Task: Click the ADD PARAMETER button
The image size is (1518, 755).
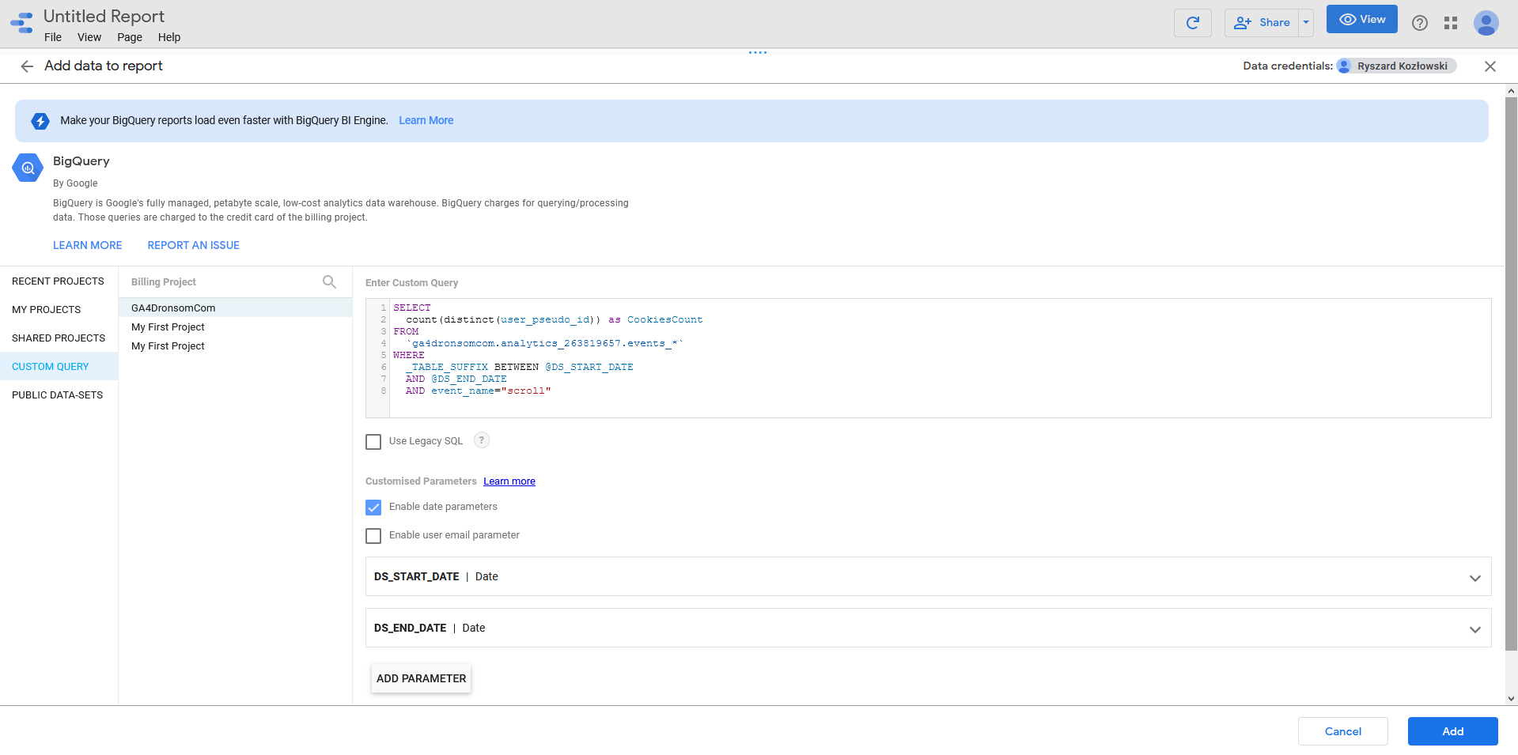Action: [421, 678]
